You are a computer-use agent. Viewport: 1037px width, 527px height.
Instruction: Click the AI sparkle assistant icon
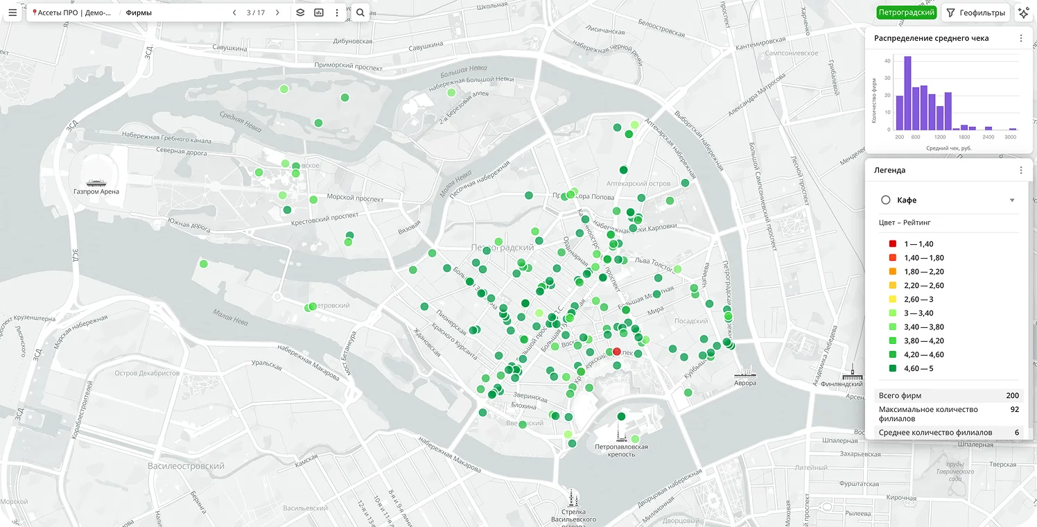[1023, 12]
